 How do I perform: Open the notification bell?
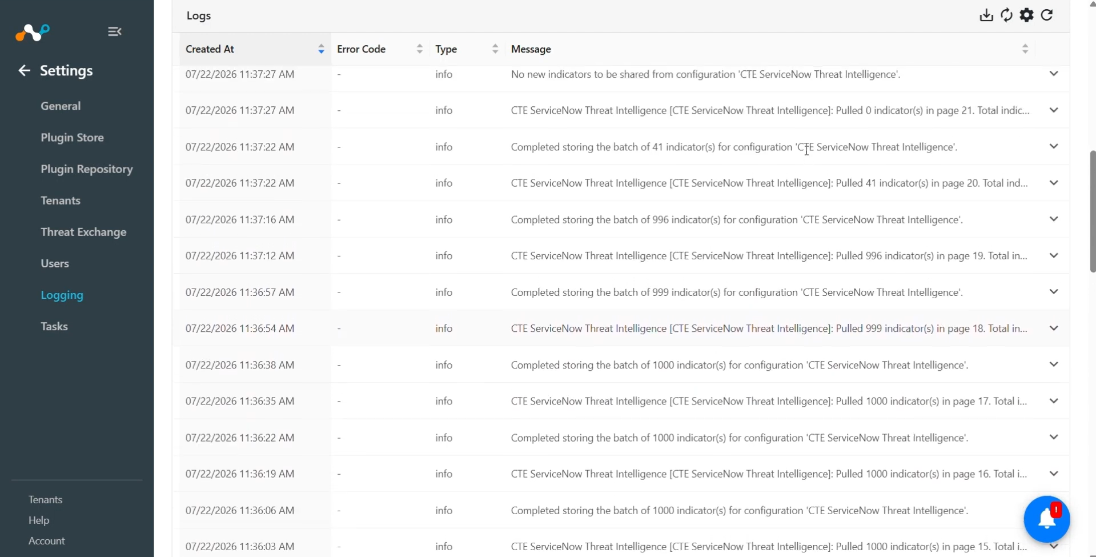(1047, 519)
